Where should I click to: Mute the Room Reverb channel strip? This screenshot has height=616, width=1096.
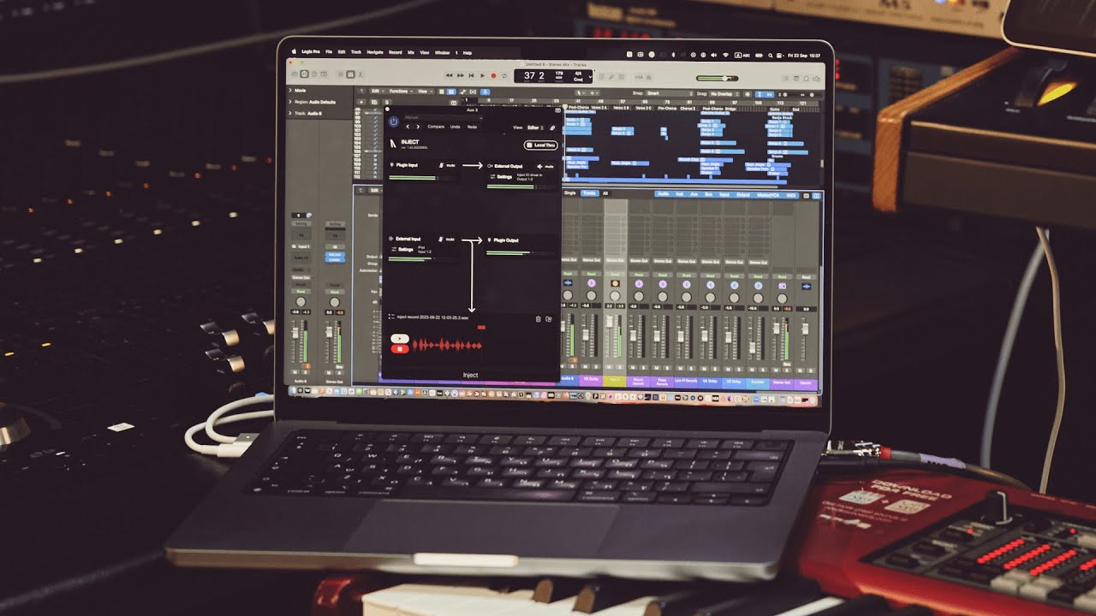click(x=633, y=367)
